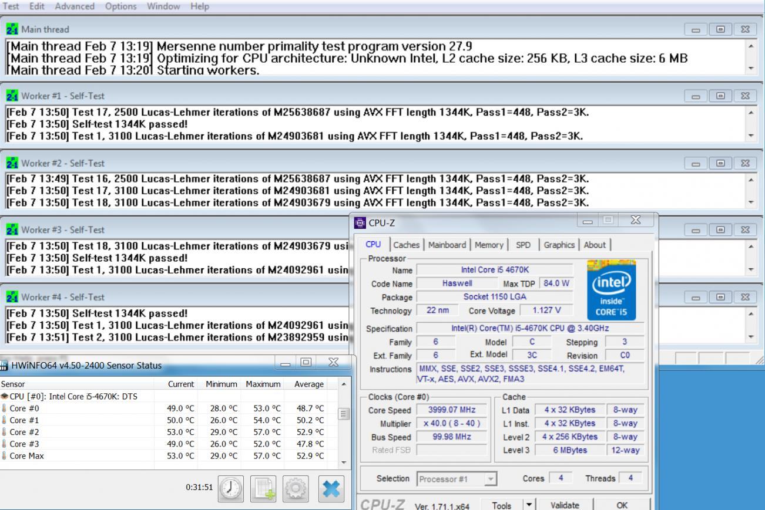
Task: Click the Socket 1150 LGA package field
Action: (x=494, y=297)
